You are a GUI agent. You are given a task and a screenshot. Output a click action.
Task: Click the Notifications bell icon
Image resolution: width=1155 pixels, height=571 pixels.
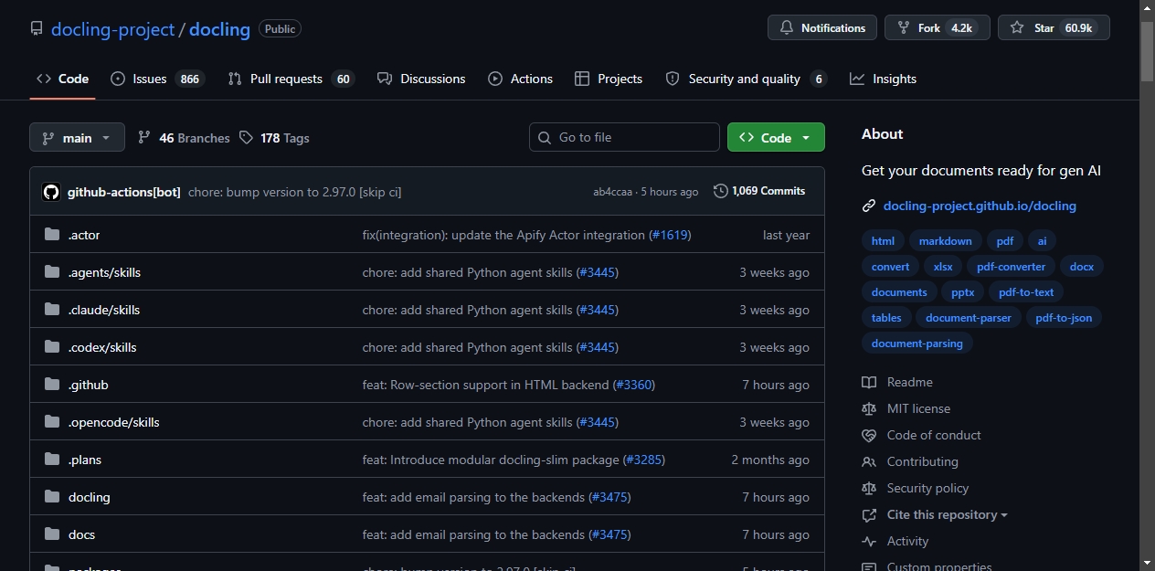(786, 28)
